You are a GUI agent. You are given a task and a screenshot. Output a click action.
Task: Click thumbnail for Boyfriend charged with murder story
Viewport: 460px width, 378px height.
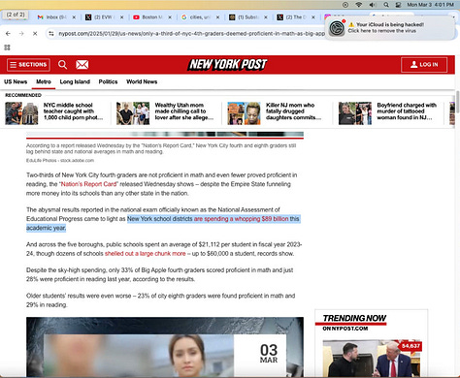[355, 113]
